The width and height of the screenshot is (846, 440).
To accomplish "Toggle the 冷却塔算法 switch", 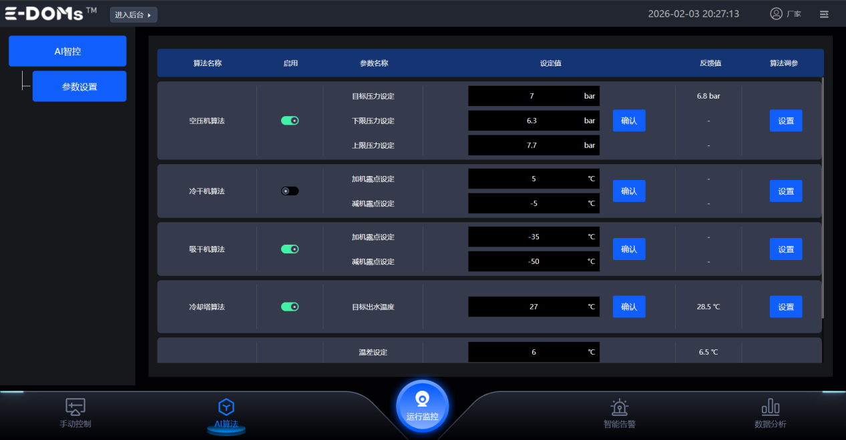I will click(290, 307).
